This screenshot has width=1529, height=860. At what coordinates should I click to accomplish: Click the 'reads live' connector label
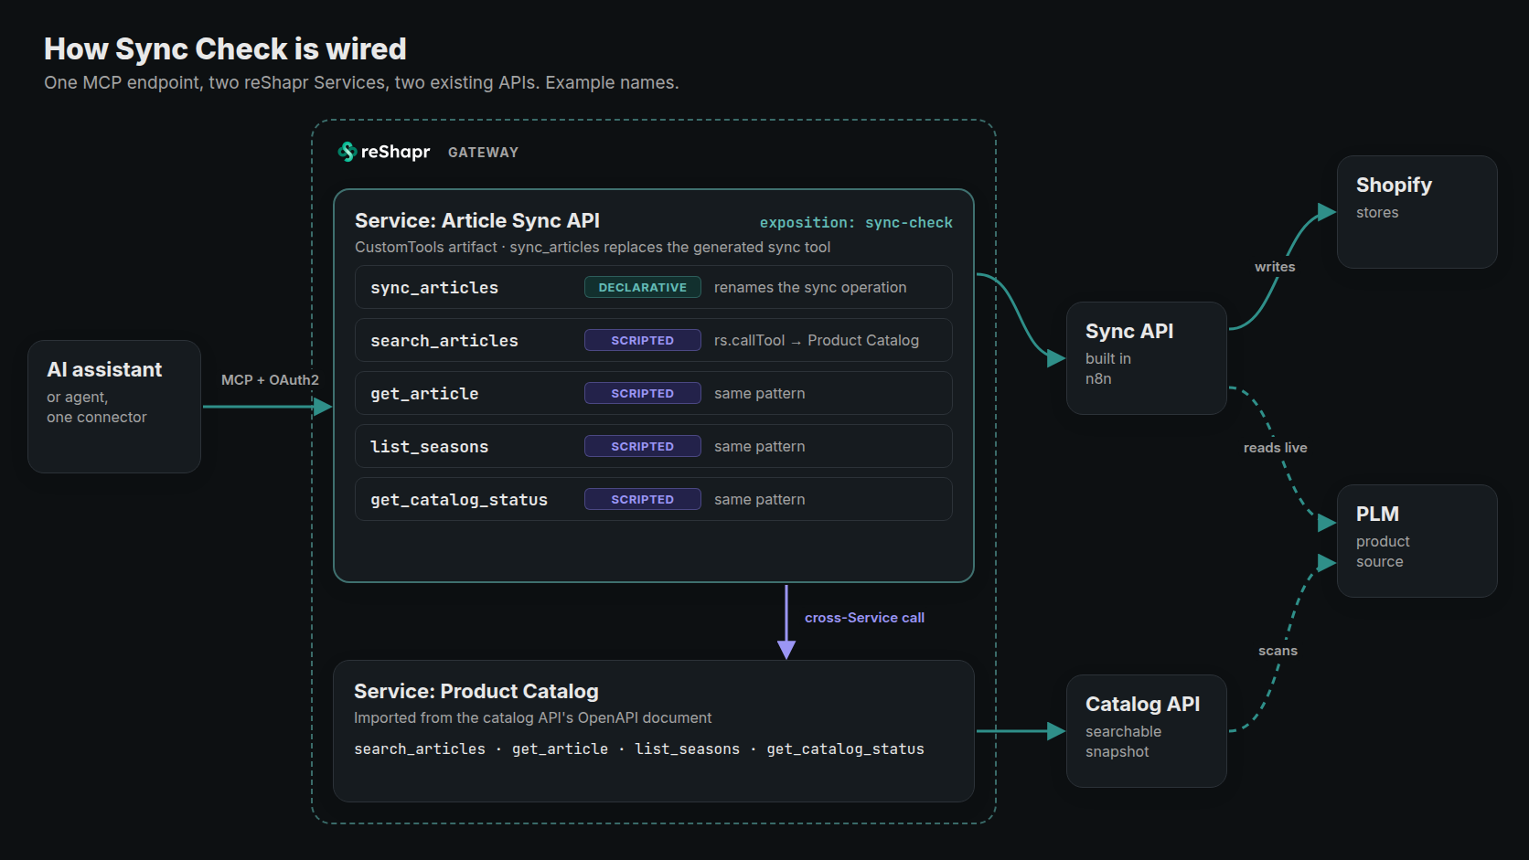tap(1275, 448)
